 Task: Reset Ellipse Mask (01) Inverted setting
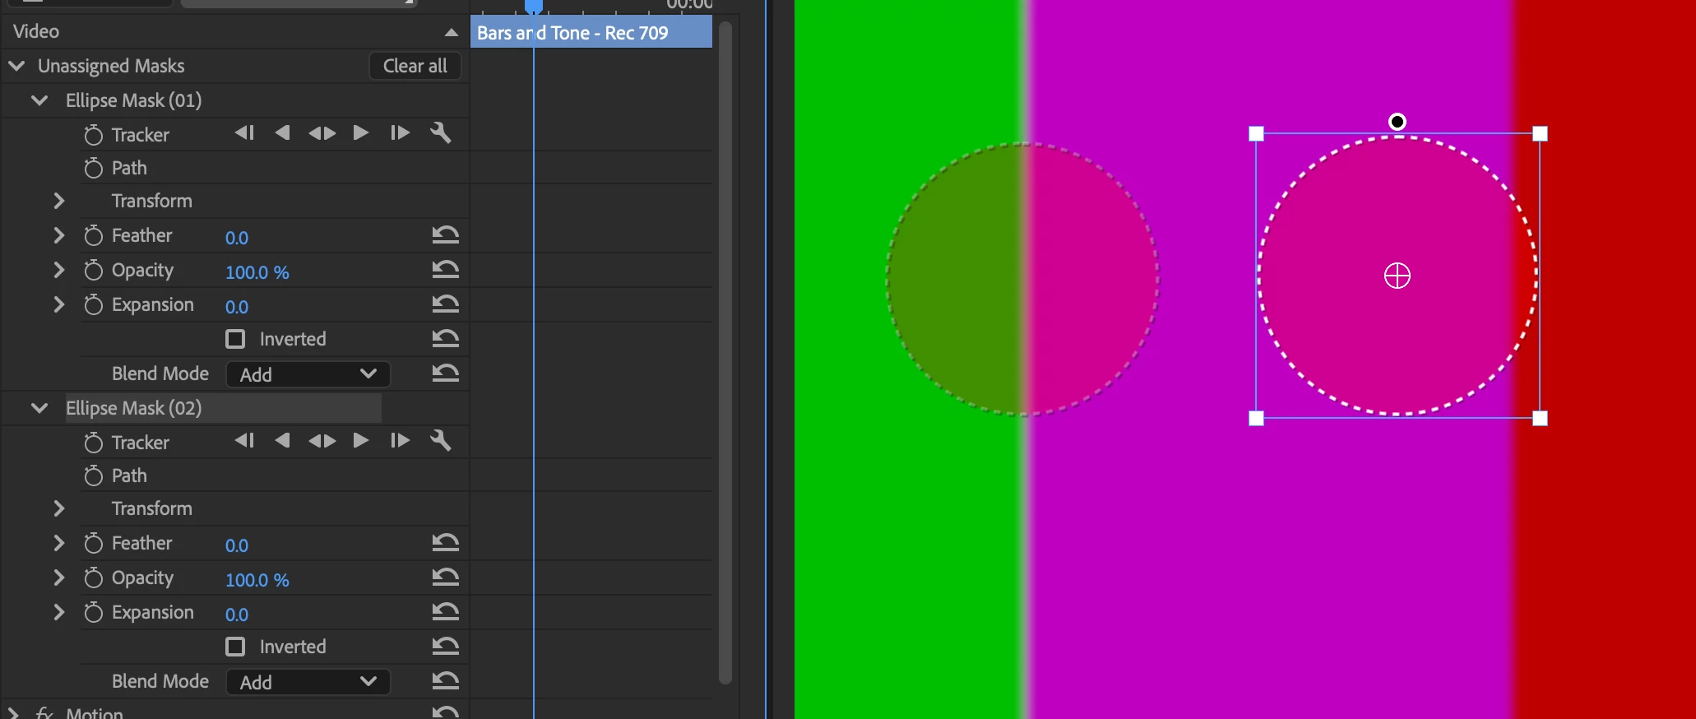[445, 339]
